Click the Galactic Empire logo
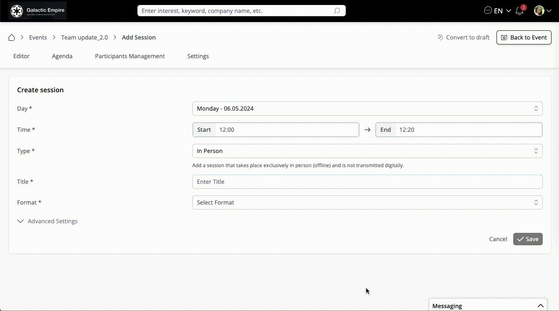Screen dimensions: 559x311 coord(38,11)
